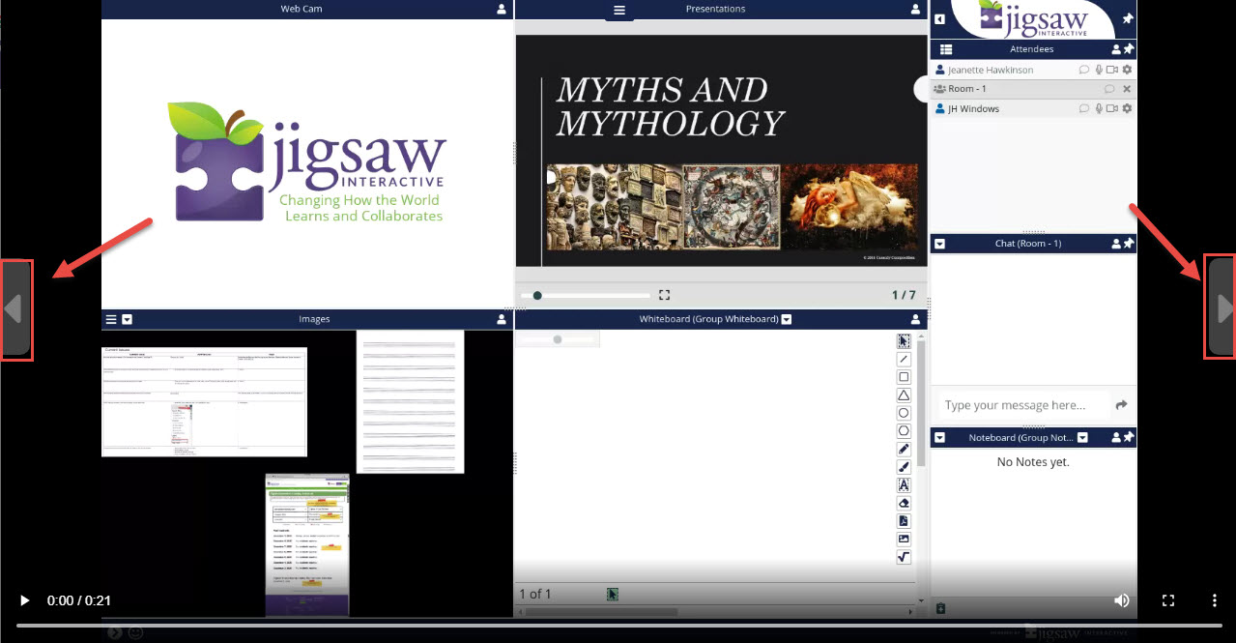Image resolution: width=1236 pixels, height=643 pixels.
Task: Select the square root math tool
Action: click(x=904, y=557)
